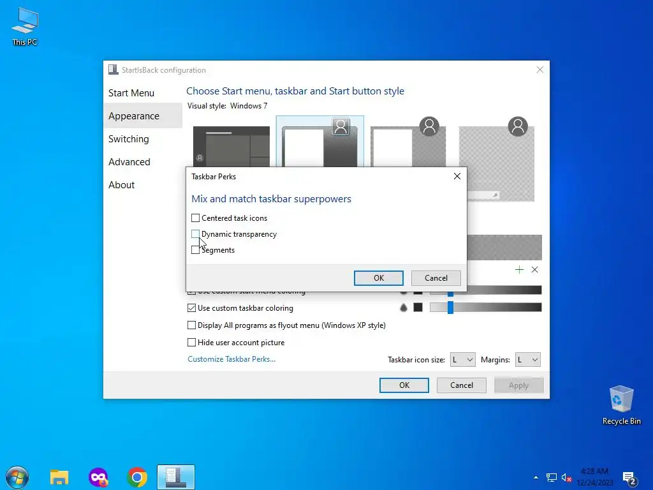Select the dark Windows 10 style thumbnail
The image size is (653, 490).
pyautogui.click(x=231, y=147)
